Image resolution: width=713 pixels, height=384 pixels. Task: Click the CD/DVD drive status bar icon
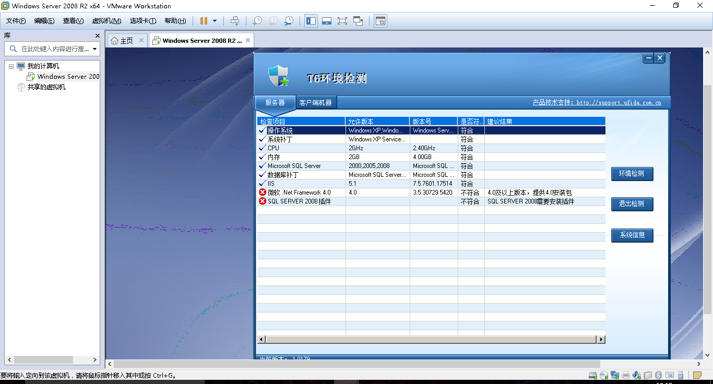[x=604, y=375]
